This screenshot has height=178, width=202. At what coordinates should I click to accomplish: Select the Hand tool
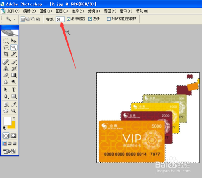(x=6, y=111)
